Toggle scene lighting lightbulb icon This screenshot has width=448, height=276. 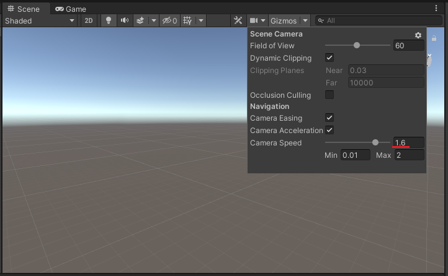pyautogui.click(x=109, y=20)
